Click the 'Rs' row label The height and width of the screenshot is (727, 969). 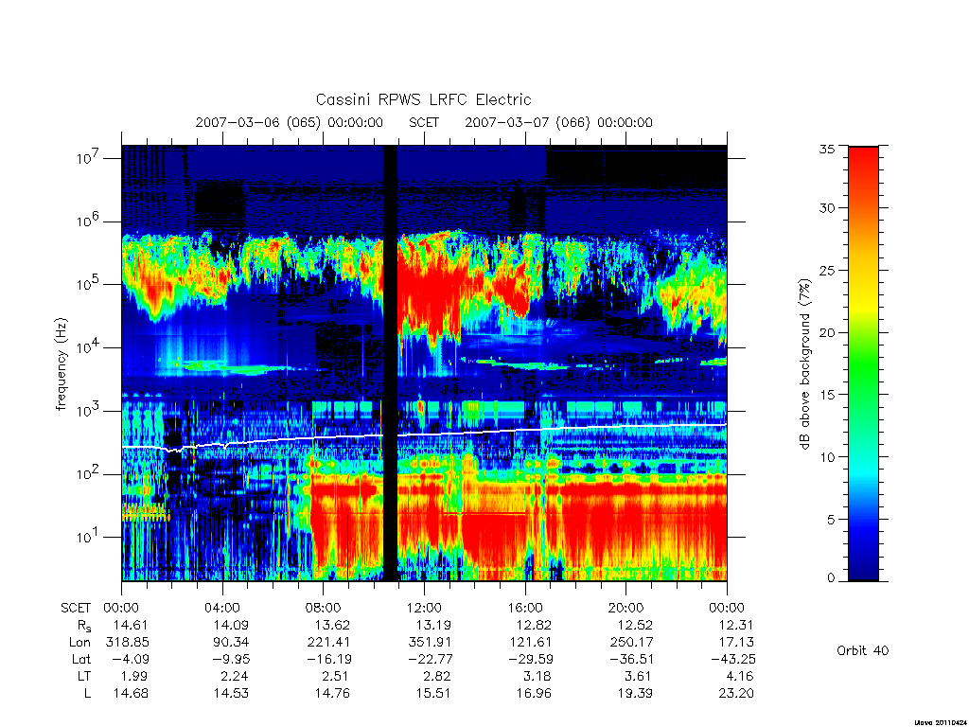[x=84, y=626]
